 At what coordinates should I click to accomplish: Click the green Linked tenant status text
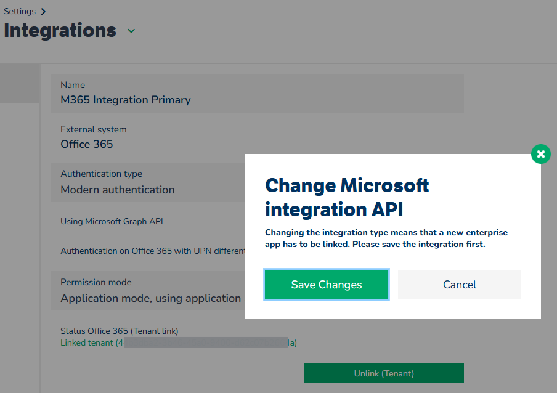pos(87,342)
